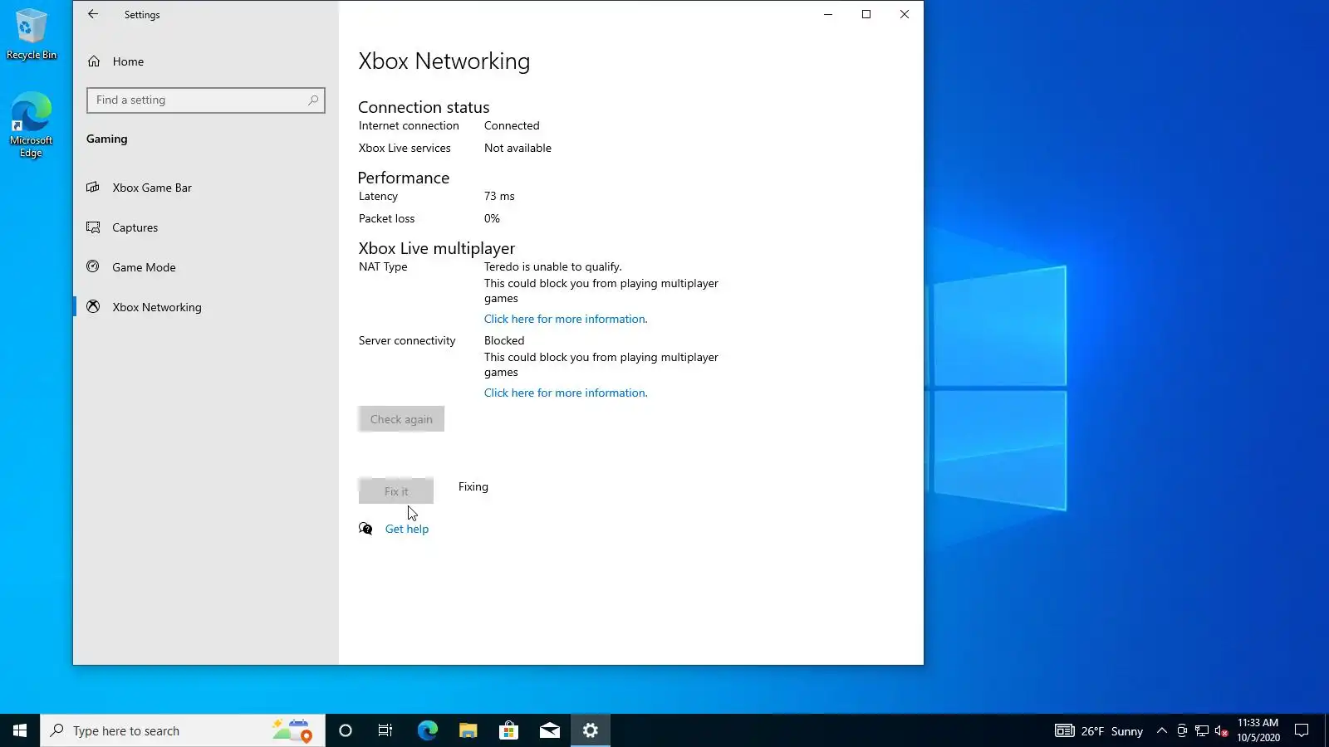Viewport: 1329px width, 747px height.
Task: Open Task View on the taskbar
Action: tap(385, 730)
